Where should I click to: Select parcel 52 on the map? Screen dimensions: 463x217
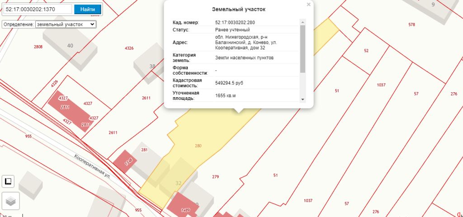click(366, 51)
